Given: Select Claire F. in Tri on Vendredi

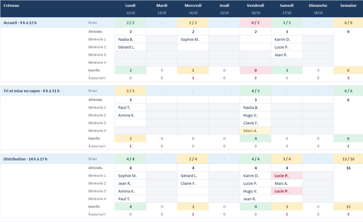Looking at the screenshot, I should (255, 123).
